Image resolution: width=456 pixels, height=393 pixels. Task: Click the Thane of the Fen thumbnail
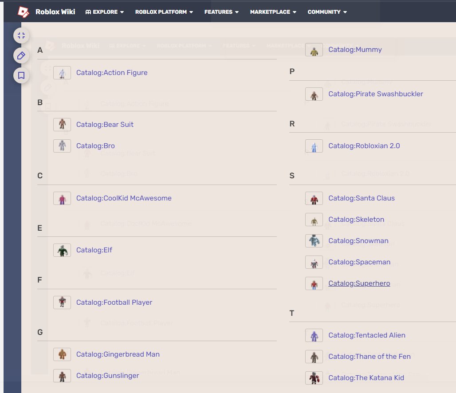tap(314, 357)
